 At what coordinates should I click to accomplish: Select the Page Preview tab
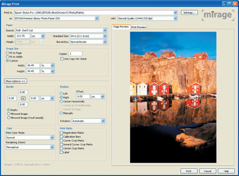121,27
